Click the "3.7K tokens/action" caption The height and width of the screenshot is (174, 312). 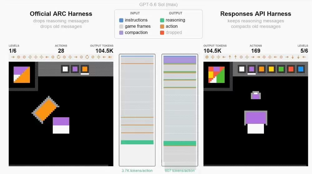click(137, 171)
